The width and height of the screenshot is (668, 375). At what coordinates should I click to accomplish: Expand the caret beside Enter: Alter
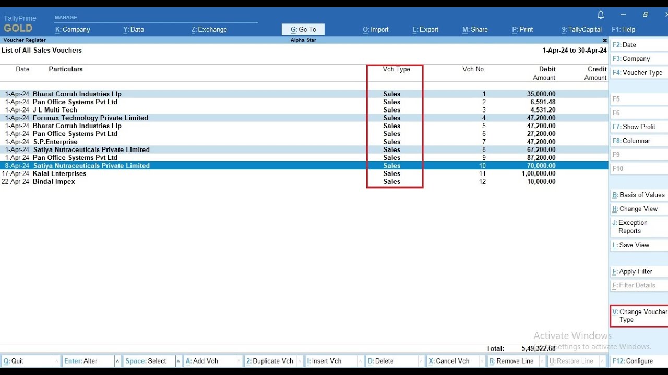pos(117,361)
